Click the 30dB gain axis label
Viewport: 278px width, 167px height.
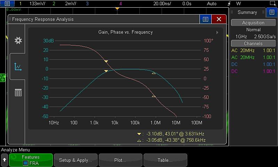pos(48,41)
